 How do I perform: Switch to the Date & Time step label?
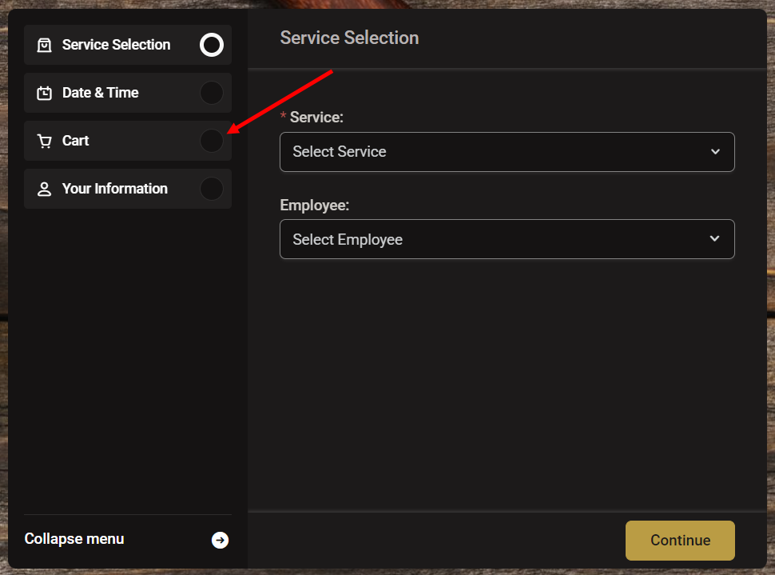pos(100,93)
